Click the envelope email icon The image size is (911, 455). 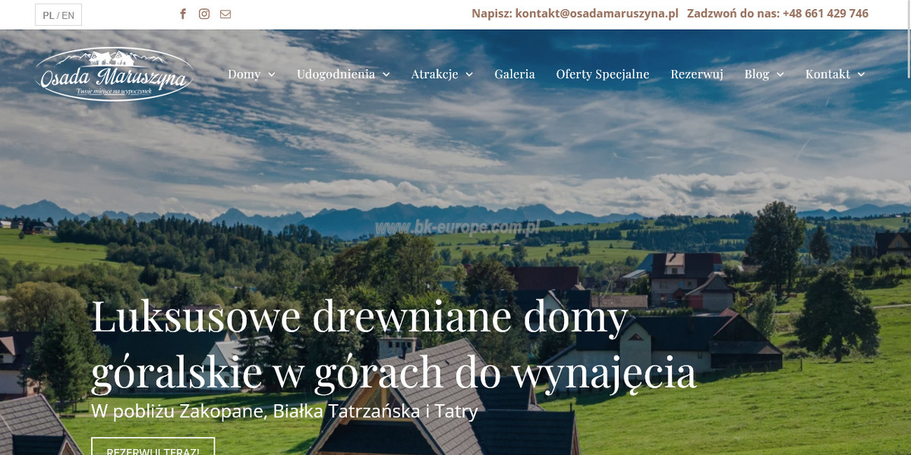(225, 14)
